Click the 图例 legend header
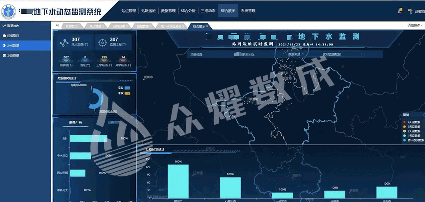Viewport: 425px width, 202px height. (x=406, y=115)
